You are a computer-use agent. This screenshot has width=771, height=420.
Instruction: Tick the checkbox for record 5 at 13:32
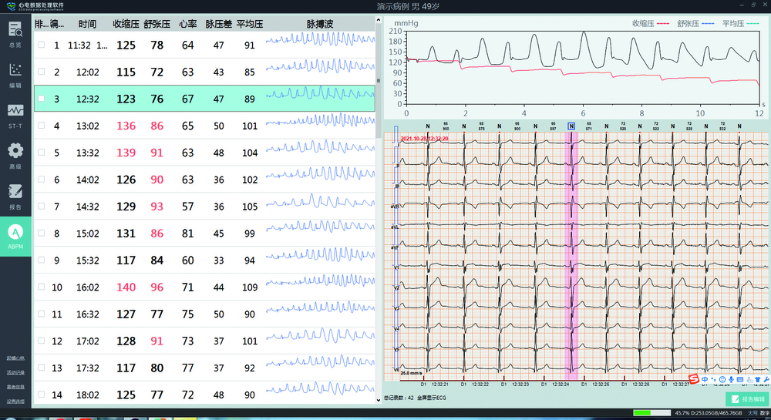click(42, 153)
